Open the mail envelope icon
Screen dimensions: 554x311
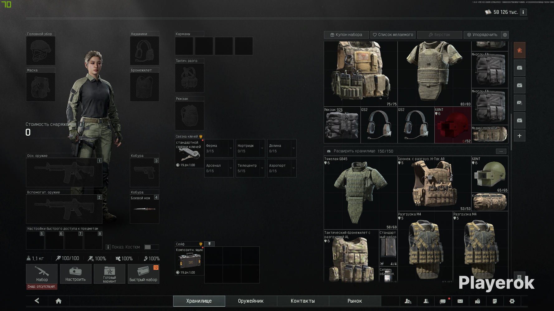[460, 301]
